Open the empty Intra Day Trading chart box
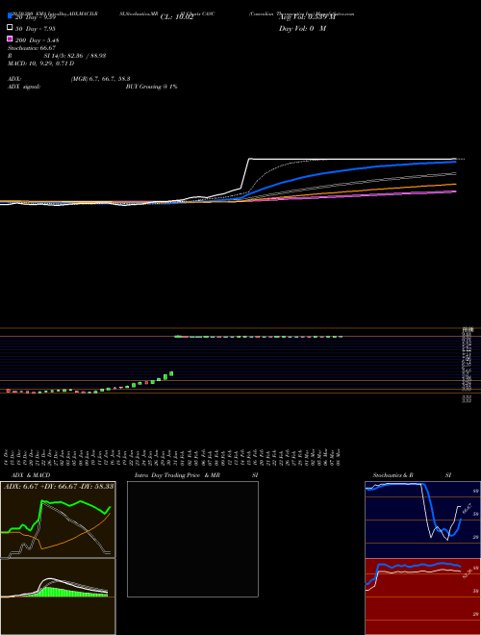The width and height of the screenshot is (481, 635). tap(192, 539)
